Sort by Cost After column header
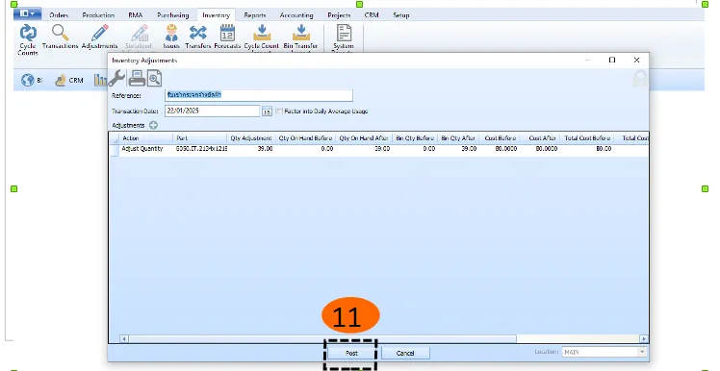Screen dimensions: 720x371 click(x=540, y=138)
